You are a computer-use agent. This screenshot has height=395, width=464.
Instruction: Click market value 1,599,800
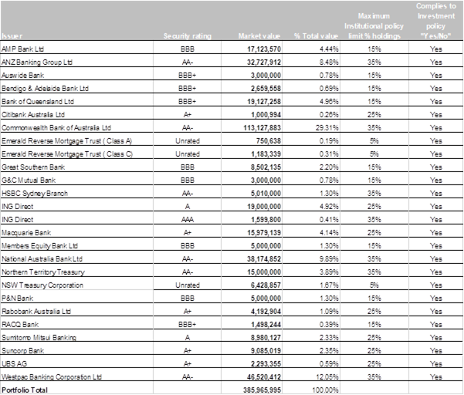pos(266,219)
